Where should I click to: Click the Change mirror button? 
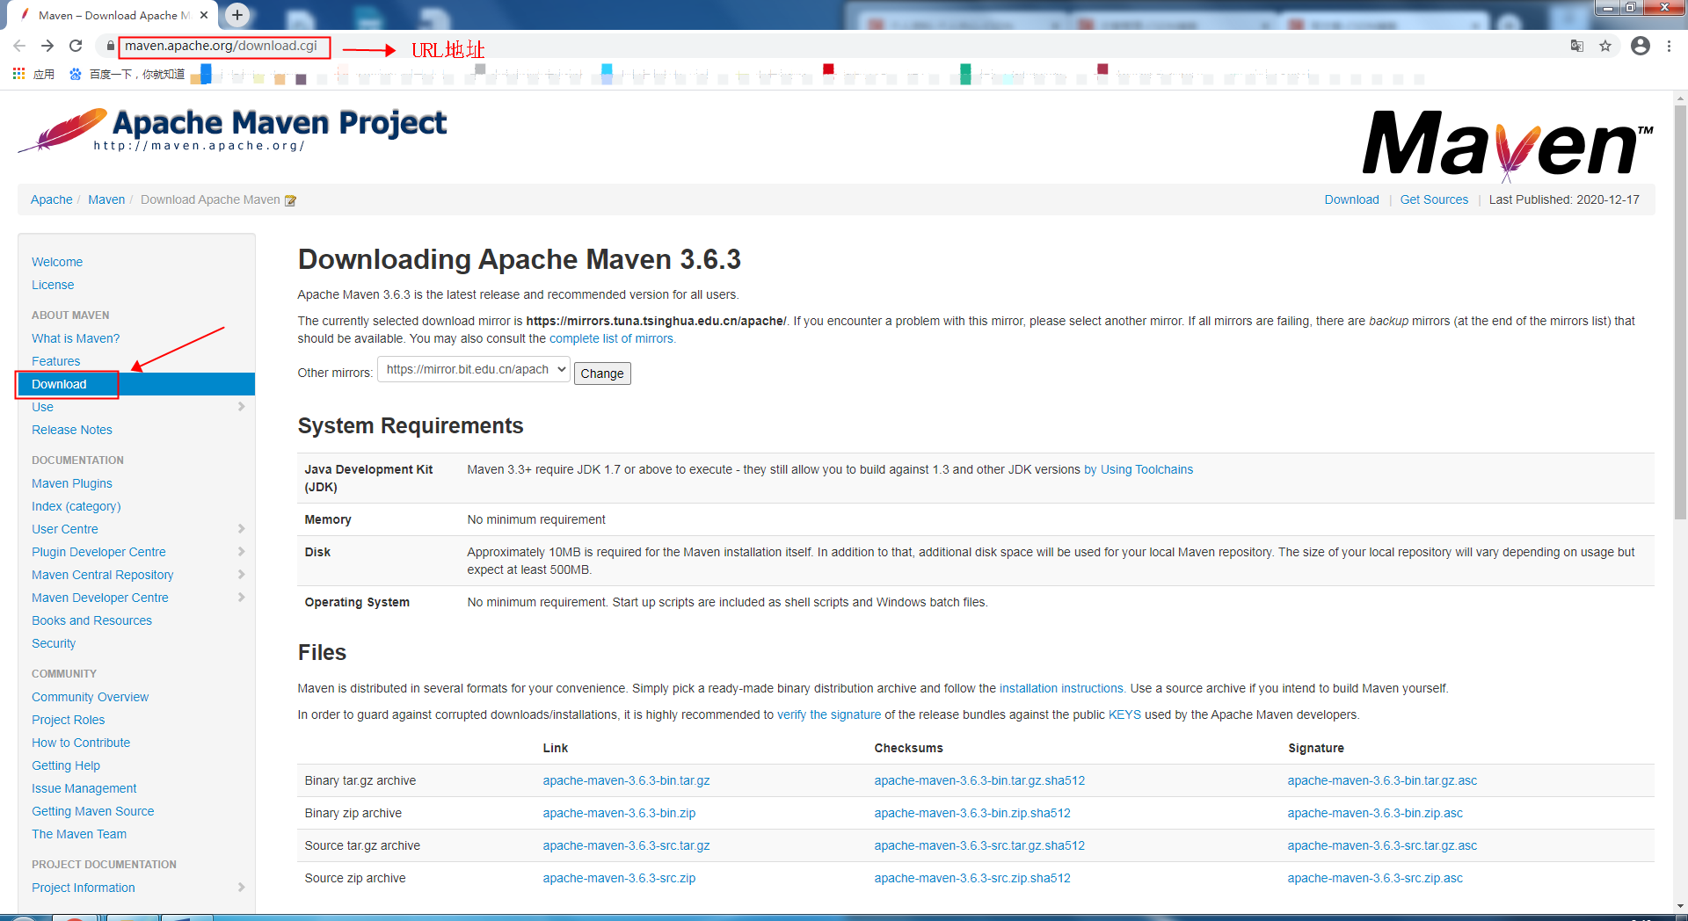pyautogui.click(x=602, y=373)
